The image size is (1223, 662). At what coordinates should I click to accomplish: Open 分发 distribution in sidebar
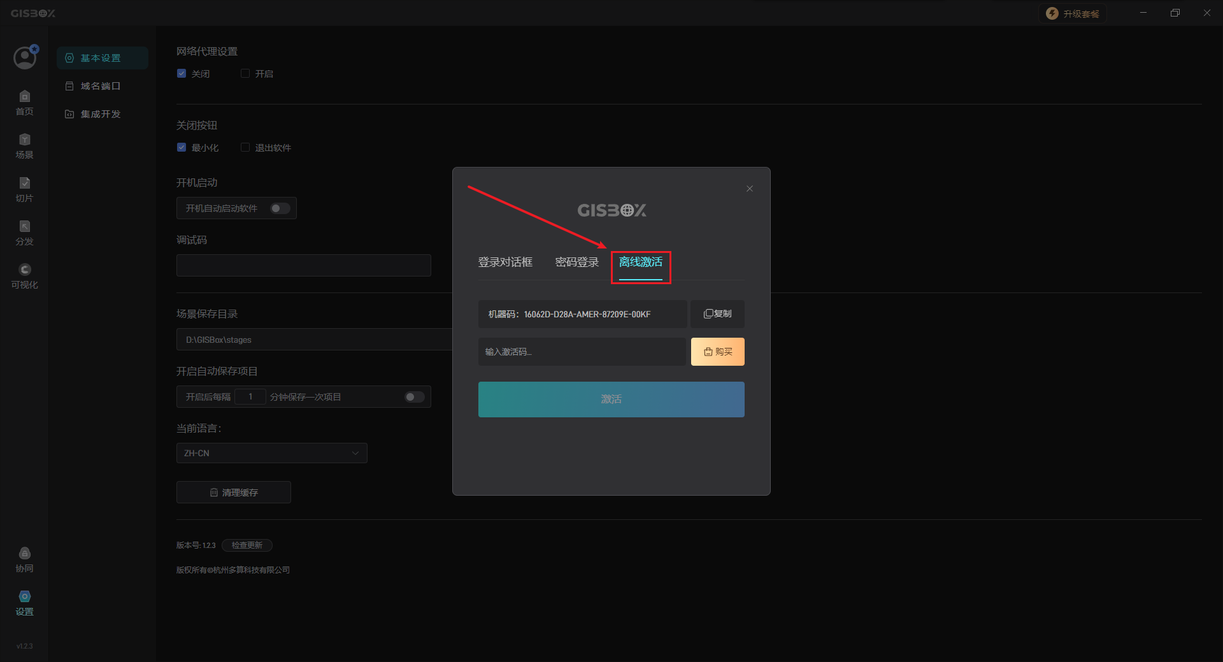click(x=24, y=233)
